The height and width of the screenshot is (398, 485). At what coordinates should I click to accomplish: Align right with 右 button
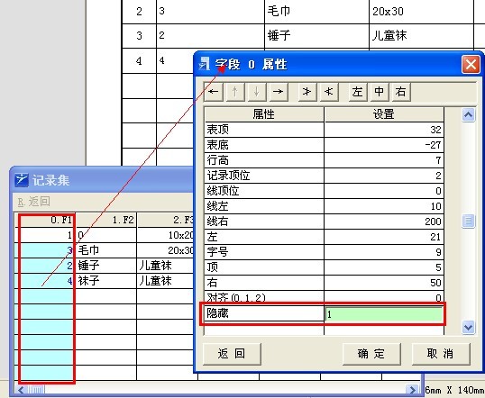pos(401,92)
